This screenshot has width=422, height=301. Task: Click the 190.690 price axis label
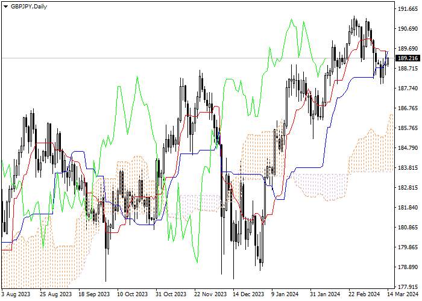(x=408, y=28)
